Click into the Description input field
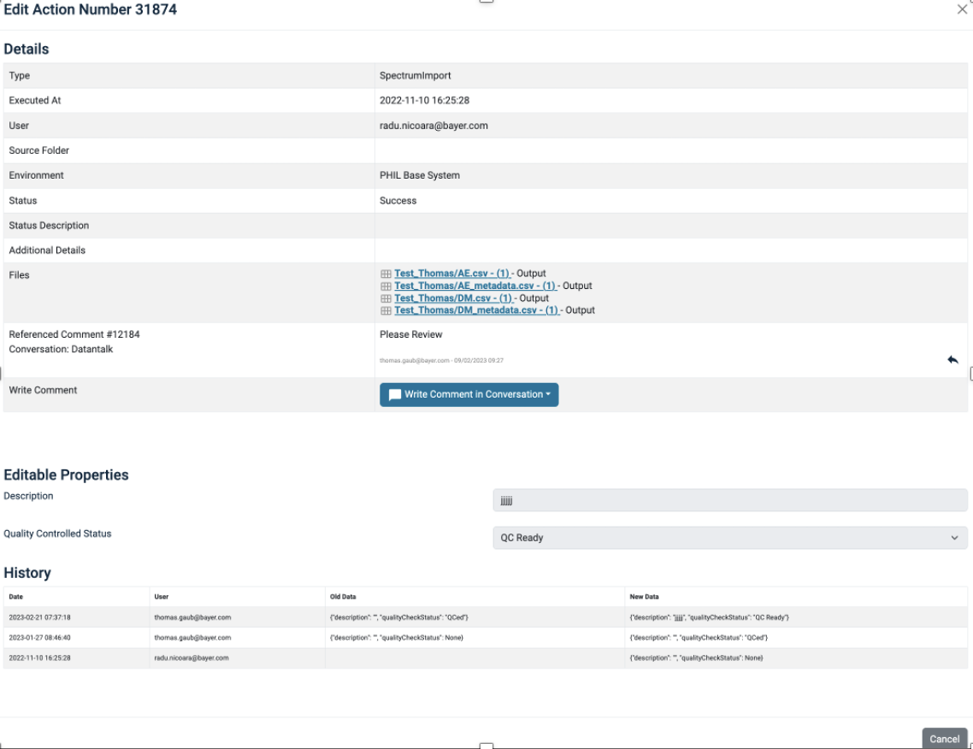Screen dimensions: 973x749 (729, 500)
